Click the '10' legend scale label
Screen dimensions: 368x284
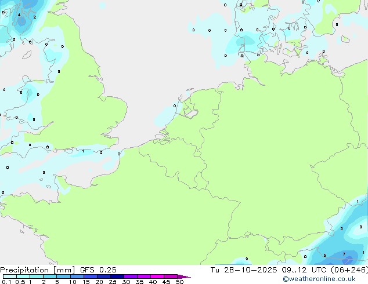(x=73, y=282)
